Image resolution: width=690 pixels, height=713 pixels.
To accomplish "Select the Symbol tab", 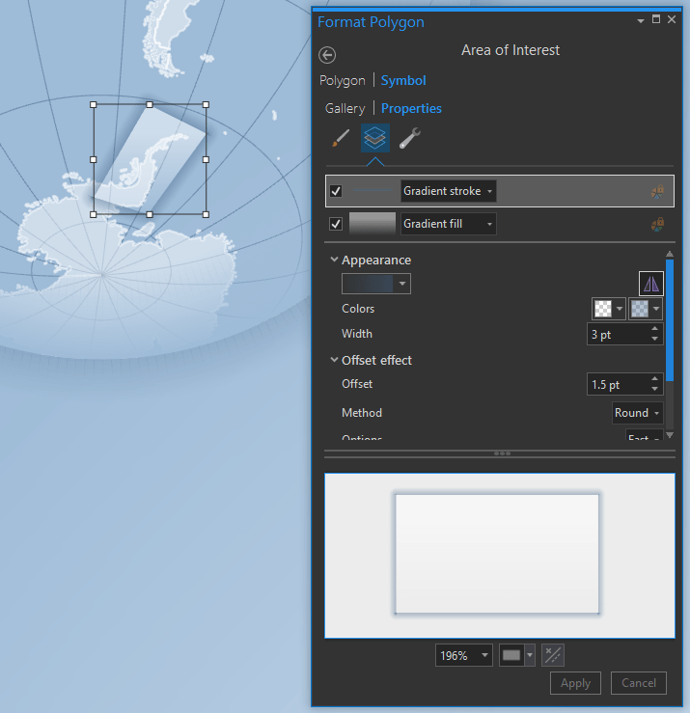I will pos(403,80).
